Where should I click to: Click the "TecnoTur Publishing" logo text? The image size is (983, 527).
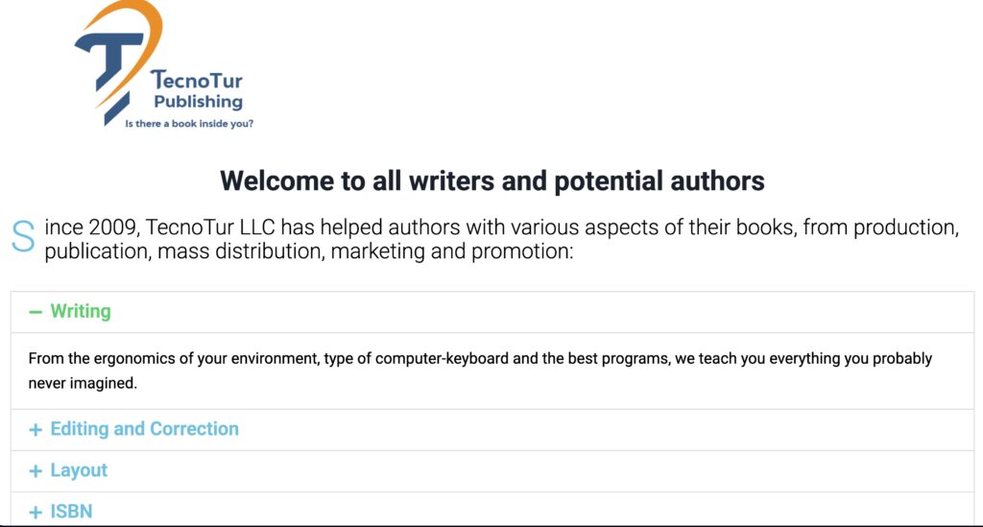(198, 91)
